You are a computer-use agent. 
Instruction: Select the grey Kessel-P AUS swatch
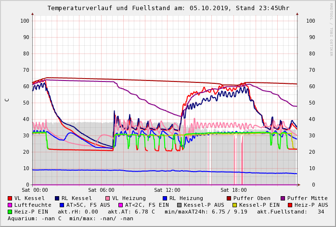(x=179, y=205)
